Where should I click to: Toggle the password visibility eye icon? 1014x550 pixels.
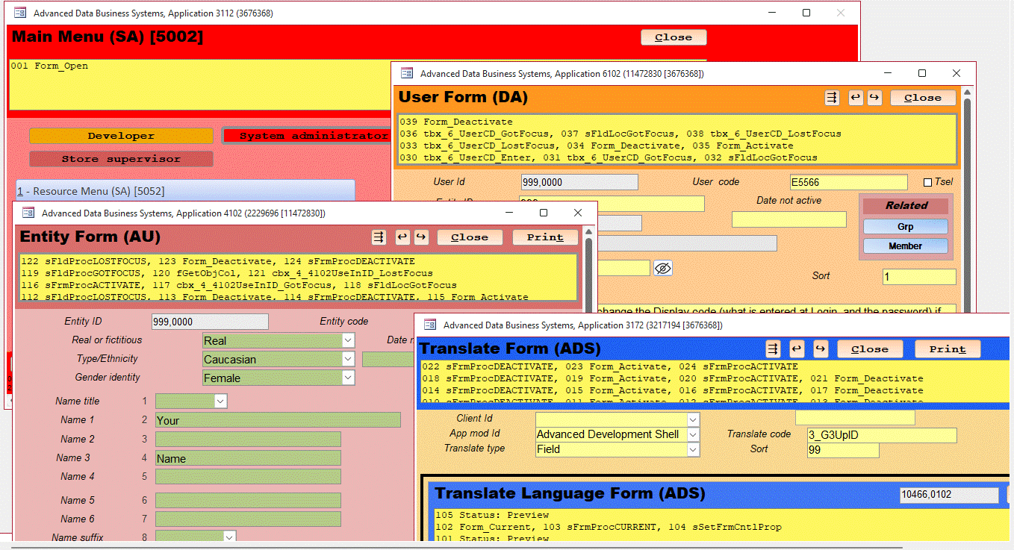coord(663,267)
